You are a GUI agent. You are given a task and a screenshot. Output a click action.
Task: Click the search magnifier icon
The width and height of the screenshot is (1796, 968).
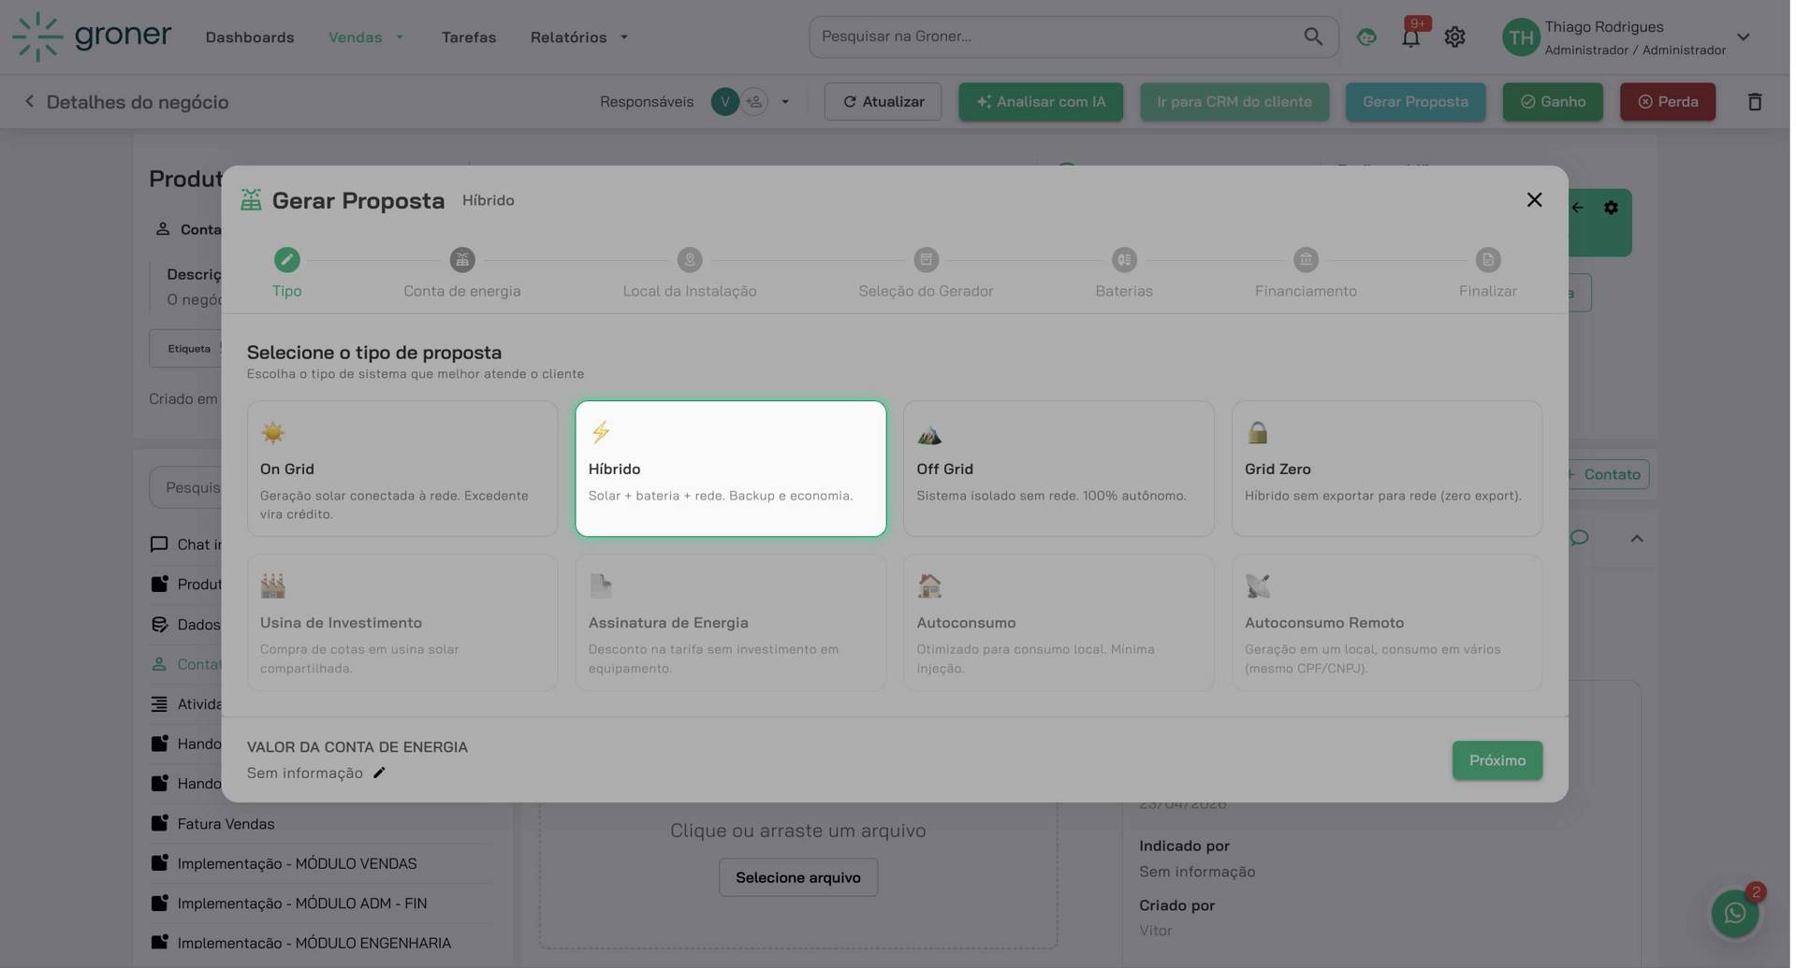1312,36
